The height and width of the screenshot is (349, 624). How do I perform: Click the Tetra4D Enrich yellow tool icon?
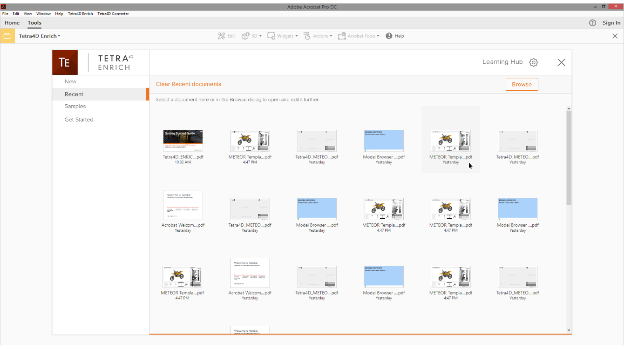tap(7, 36)
